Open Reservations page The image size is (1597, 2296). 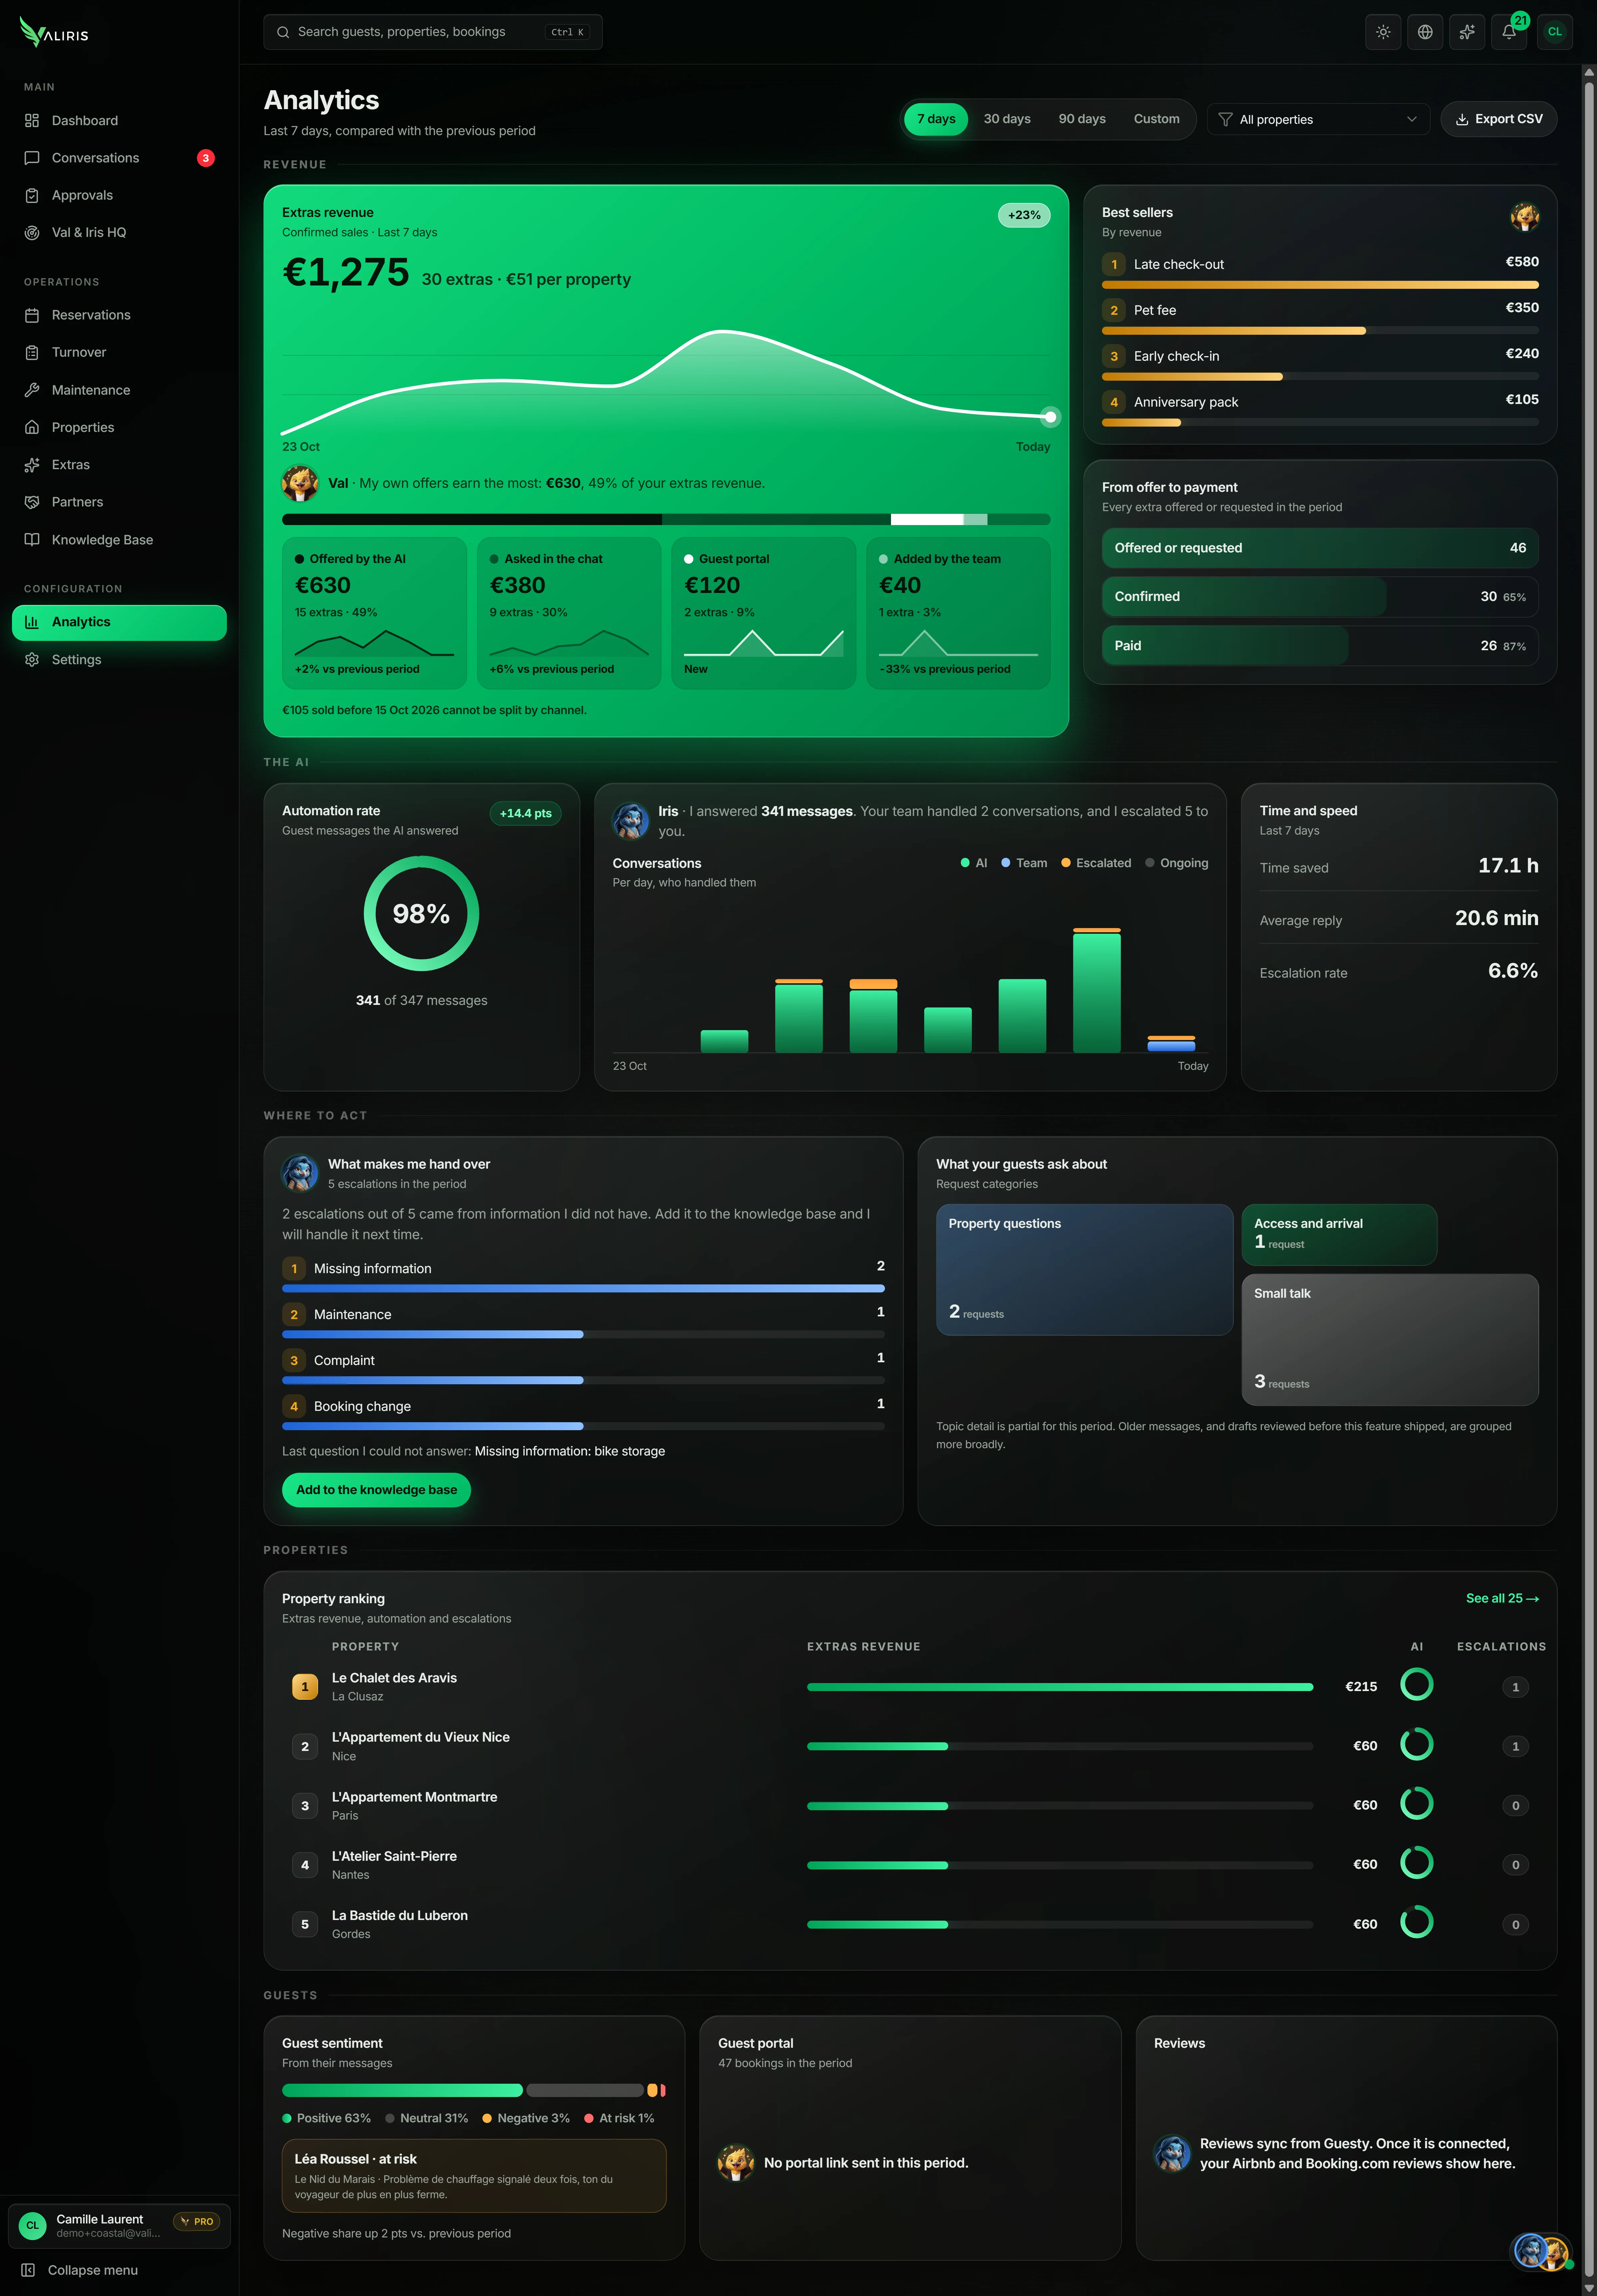[119, 315]
